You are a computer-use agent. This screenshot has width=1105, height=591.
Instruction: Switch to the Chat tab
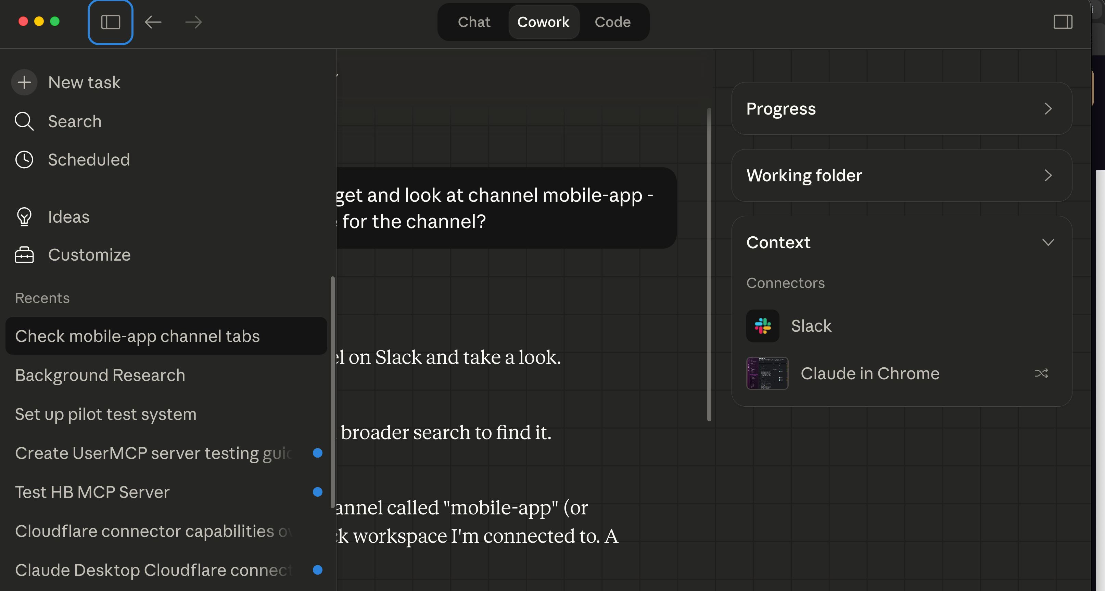click(473, 22)
